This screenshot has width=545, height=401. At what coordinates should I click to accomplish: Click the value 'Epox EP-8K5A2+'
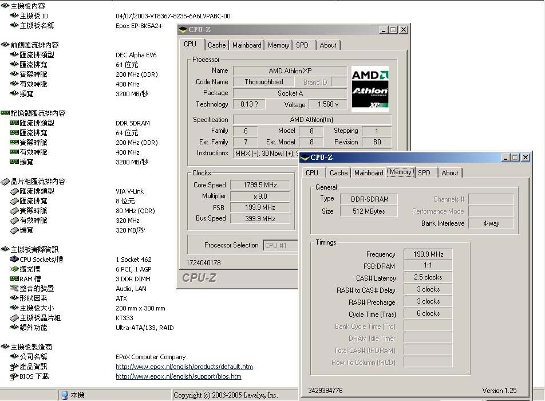139,26
